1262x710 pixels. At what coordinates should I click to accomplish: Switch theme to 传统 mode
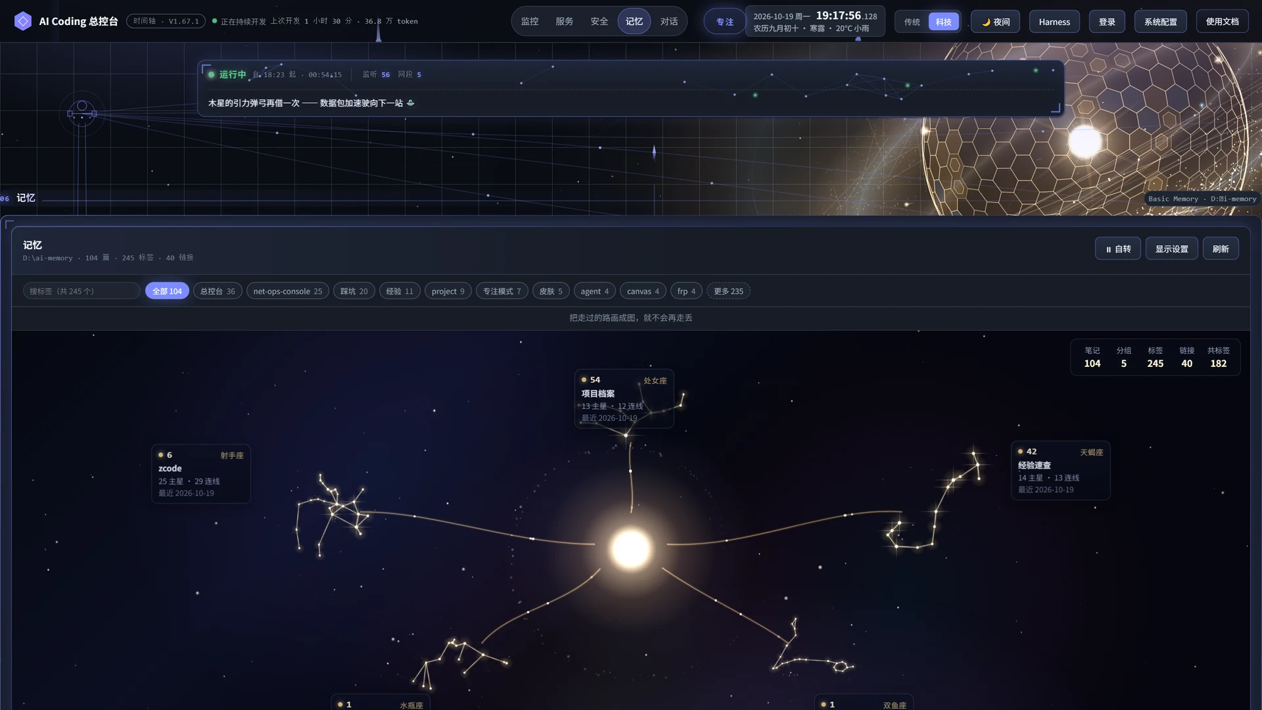pyautogui.click(x=912, y=22)
